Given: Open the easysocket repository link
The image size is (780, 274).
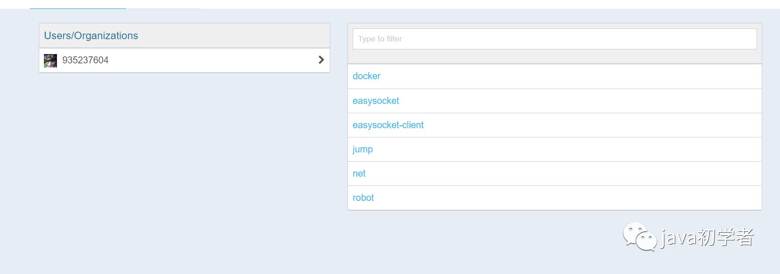Looking at the screenshot, I should [x=376, y=101].
